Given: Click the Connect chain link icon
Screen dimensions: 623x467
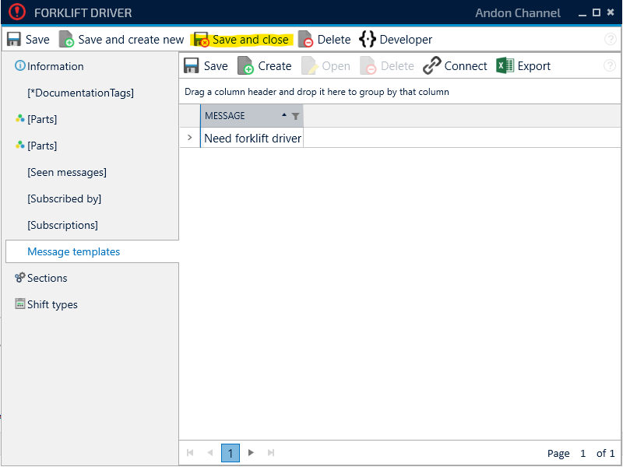Looking at the screenshot, I should tap(432, 66).
